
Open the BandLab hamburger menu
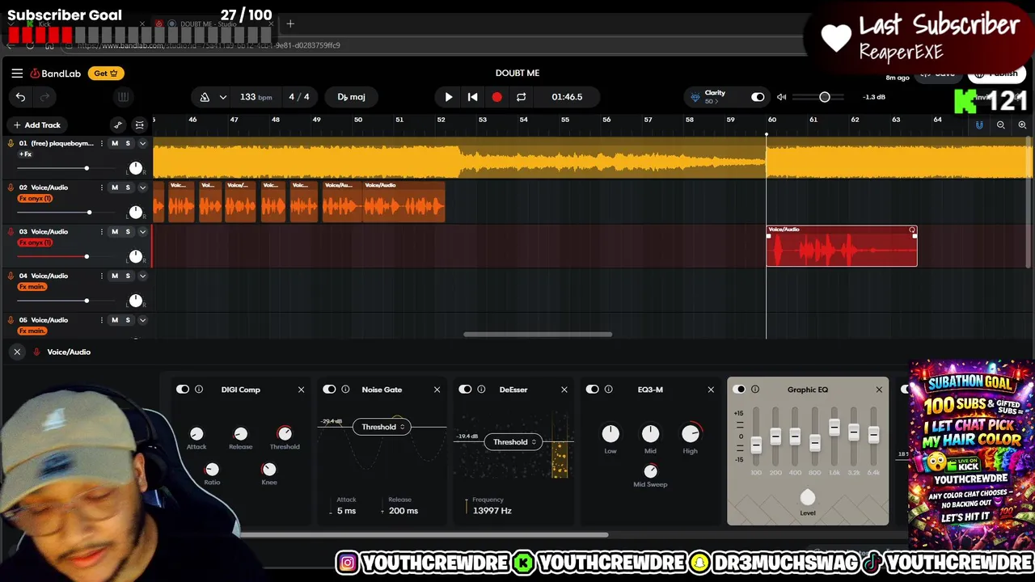click(17, 73)
